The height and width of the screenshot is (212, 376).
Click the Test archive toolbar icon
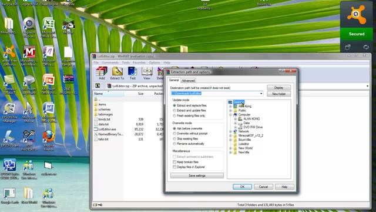click(132, 73)
